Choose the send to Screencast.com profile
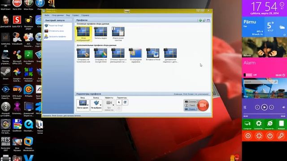This screenshot has width=287, height=161. pos(83,55)
